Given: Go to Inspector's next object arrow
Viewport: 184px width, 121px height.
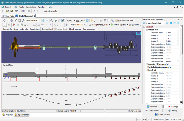Looking at the screenshot, I should pyautogui.click(x=167, y=23).
